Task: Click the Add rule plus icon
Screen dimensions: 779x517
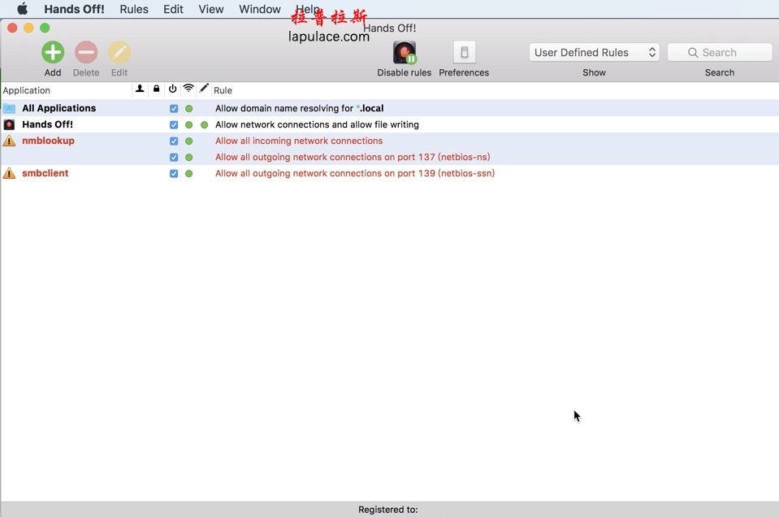Action: pyautogui.click(x=52, y=52)
